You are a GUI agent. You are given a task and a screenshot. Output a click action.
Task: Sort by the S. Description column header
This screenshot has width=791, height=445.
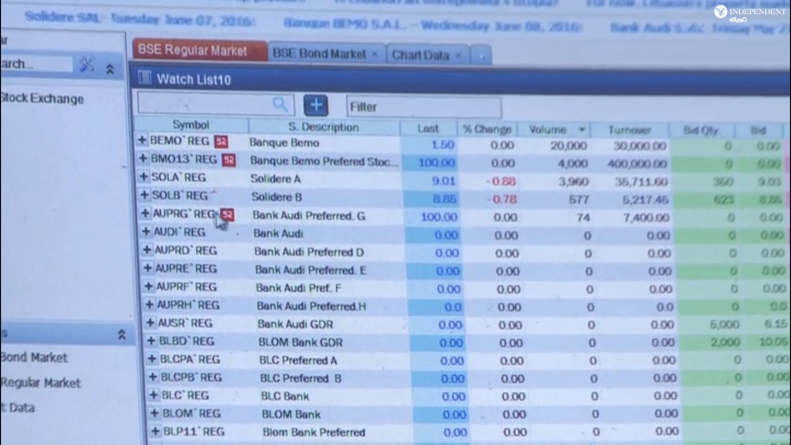click(324, 127)
